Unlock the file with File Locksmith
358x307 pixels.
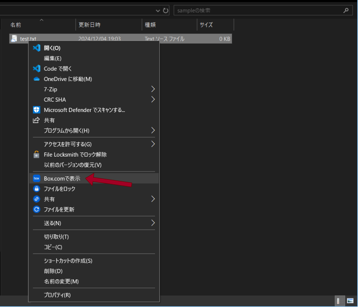(x=74, y=155)
